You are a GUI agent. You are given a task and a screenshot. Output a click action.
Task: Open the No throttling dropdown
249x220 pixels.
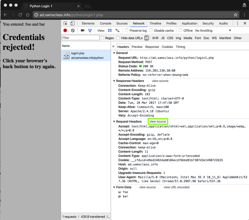pyautogui.click(x=213, y=31)
